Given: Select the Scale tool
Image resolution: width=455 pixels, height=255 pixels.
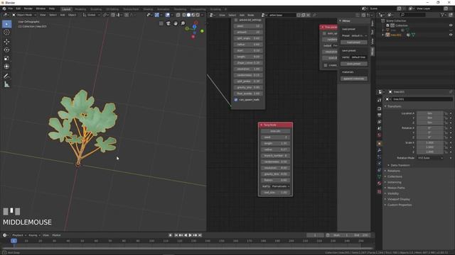Looking at the screenshot, I should pyautogui.click(x=6, y=58).
